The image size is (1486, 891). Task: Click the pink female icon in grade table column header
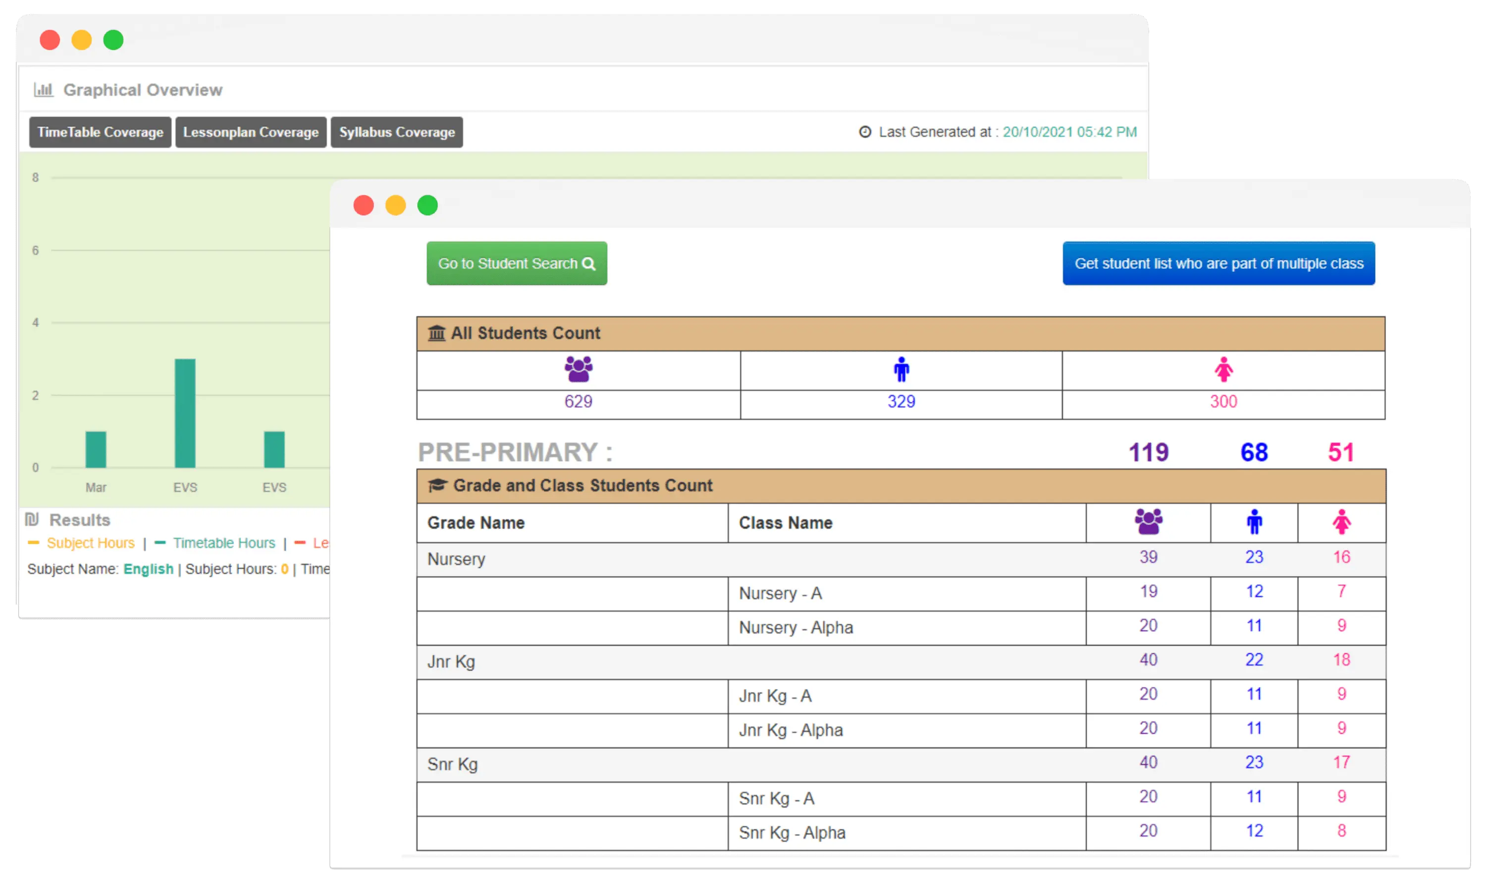pos(1342,522)
